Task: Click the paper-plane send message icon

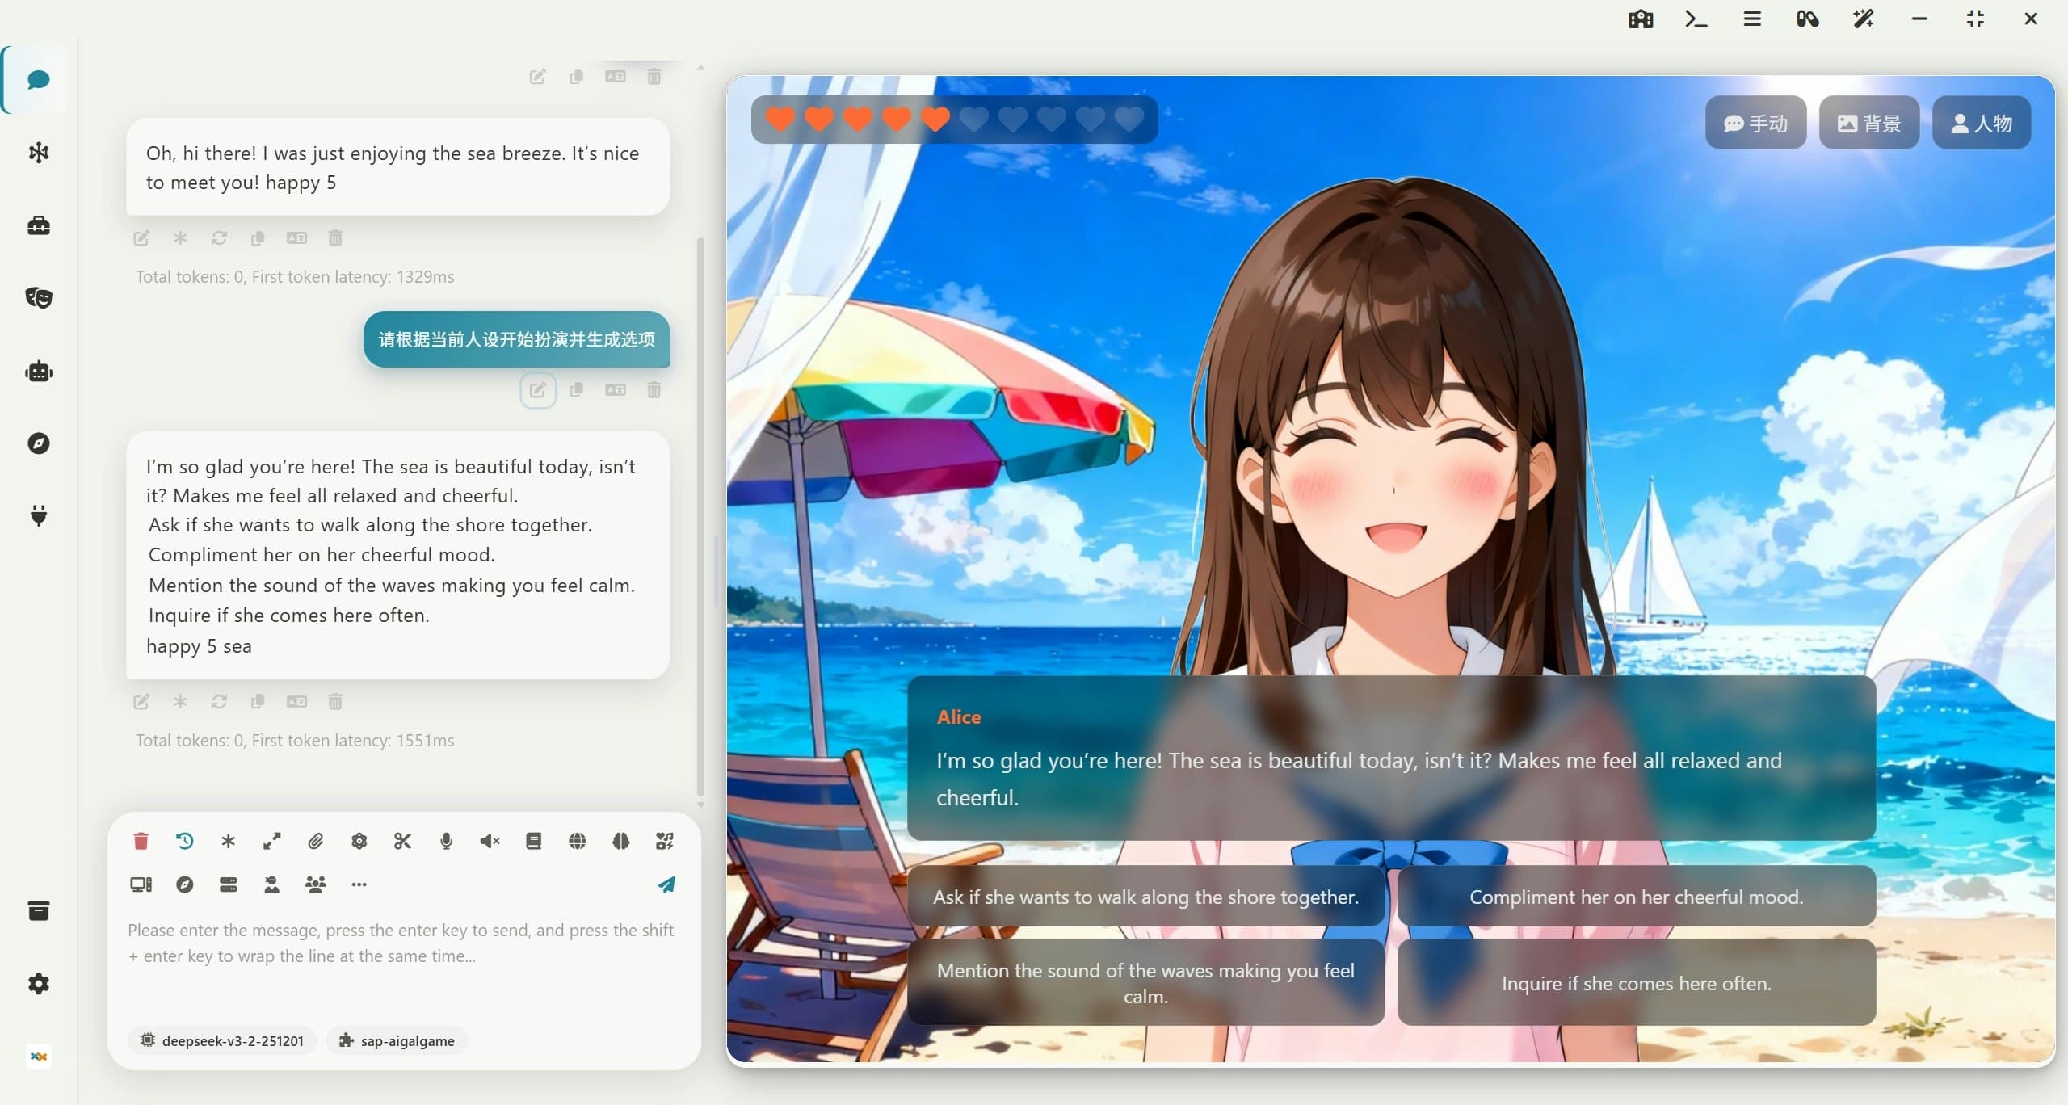Action: 666,884
